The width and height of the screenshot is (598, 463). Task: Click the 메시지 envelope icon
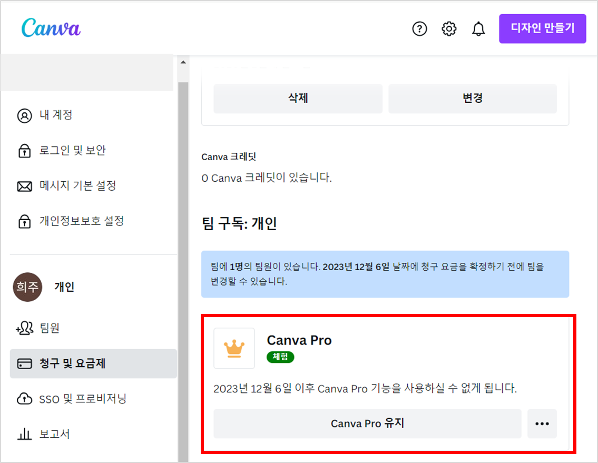coord(24,186)
